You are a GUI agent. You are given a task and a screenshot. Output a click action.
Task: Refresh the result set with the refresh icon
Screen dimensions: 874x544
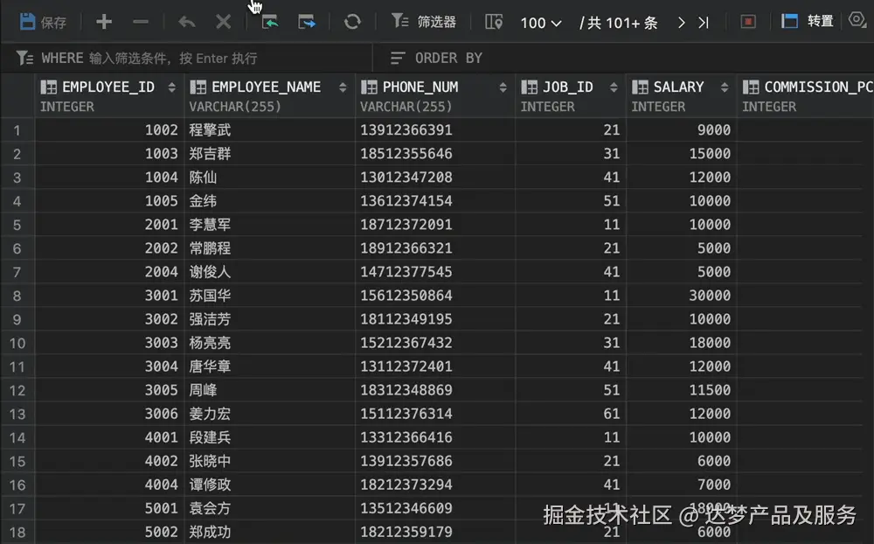352,21
